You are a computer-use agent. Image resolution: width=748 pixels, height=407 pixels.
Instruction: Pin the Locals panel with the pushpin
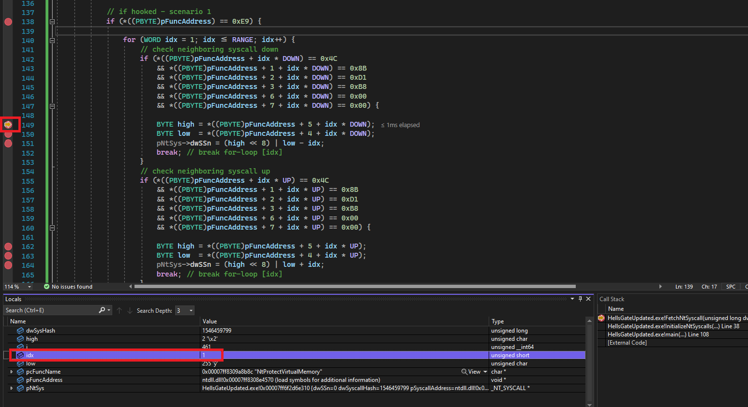click(580, 299)
